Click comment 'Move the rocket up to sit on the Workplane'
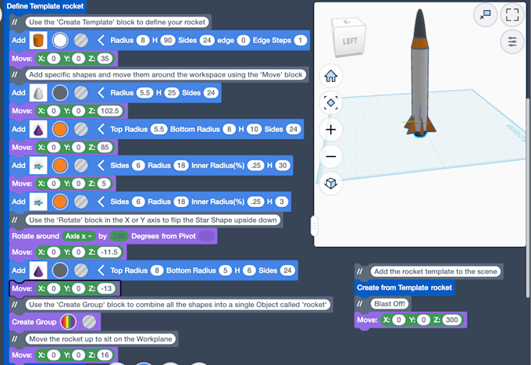The width and height of the screenshot is (531, 365). [x=101, y=339]
